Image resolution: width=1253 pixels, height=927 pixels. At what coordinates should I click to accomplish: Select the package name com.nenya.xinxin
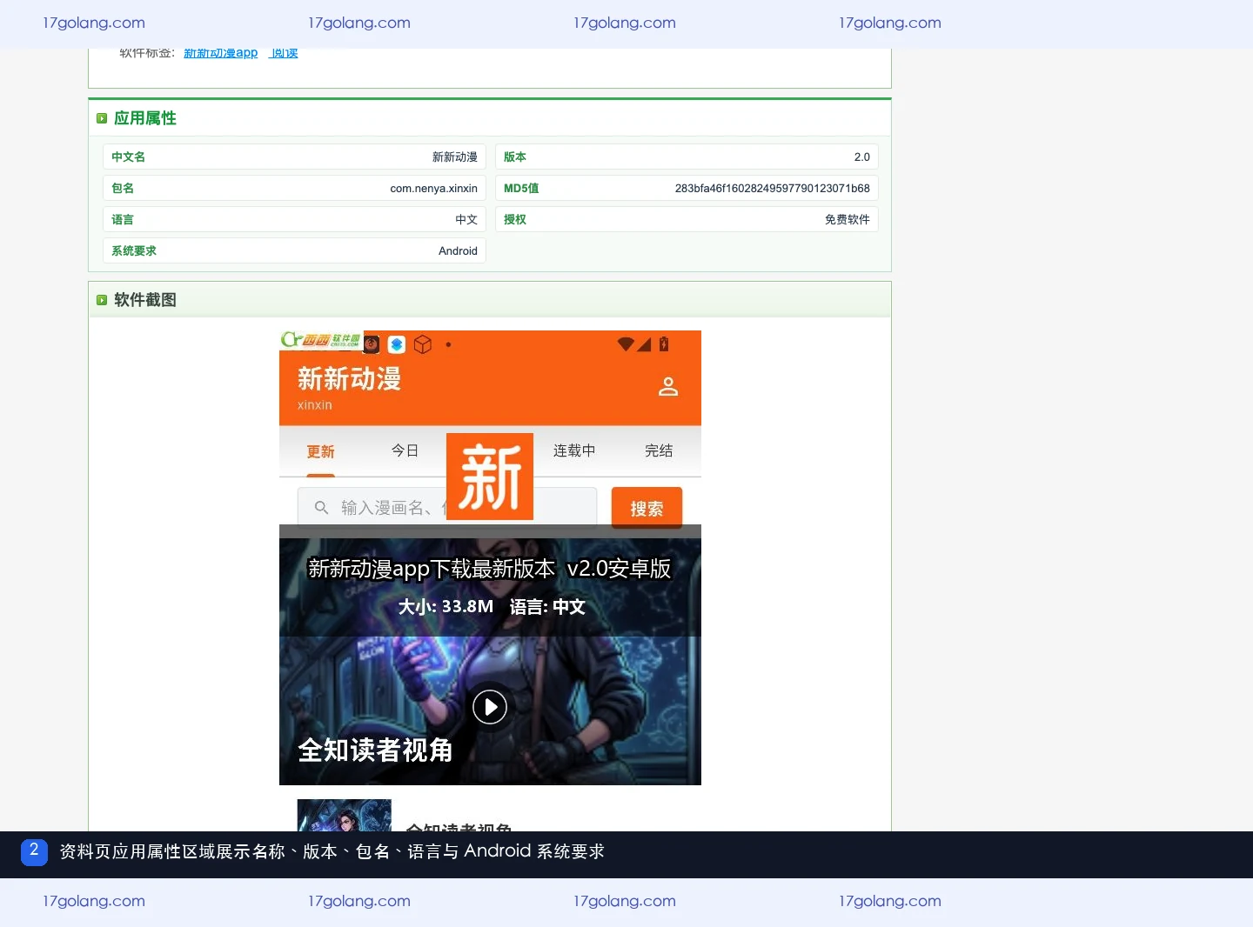click(433, 188)
